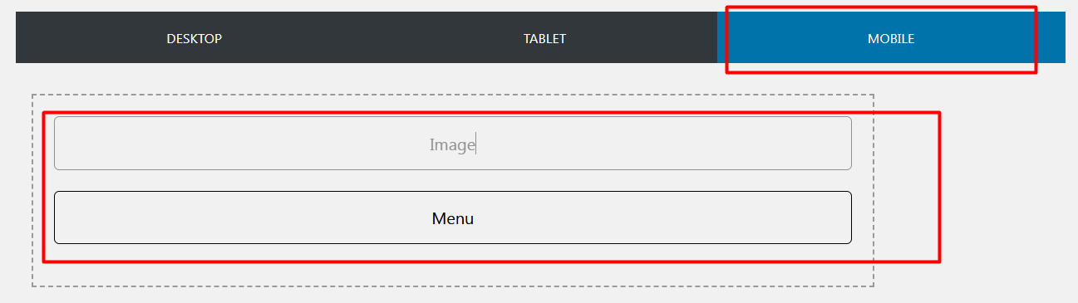Image resolution: width=1078 pixels, height=303 pixels.
Task: Select the rounded Menu block
Action: pos(453,217)
